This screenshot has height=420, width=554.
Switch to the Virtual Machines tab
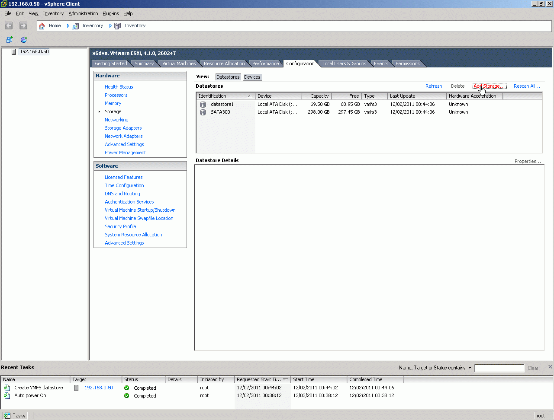click(179, 64)
